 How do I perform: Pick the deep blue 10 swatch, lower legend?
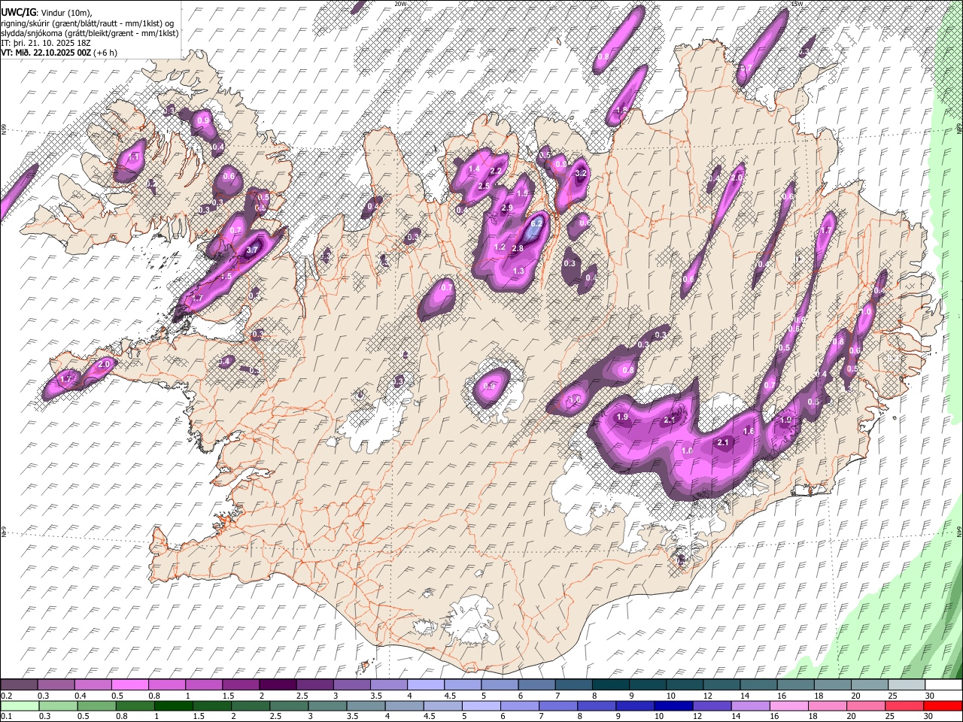(673, 706)
